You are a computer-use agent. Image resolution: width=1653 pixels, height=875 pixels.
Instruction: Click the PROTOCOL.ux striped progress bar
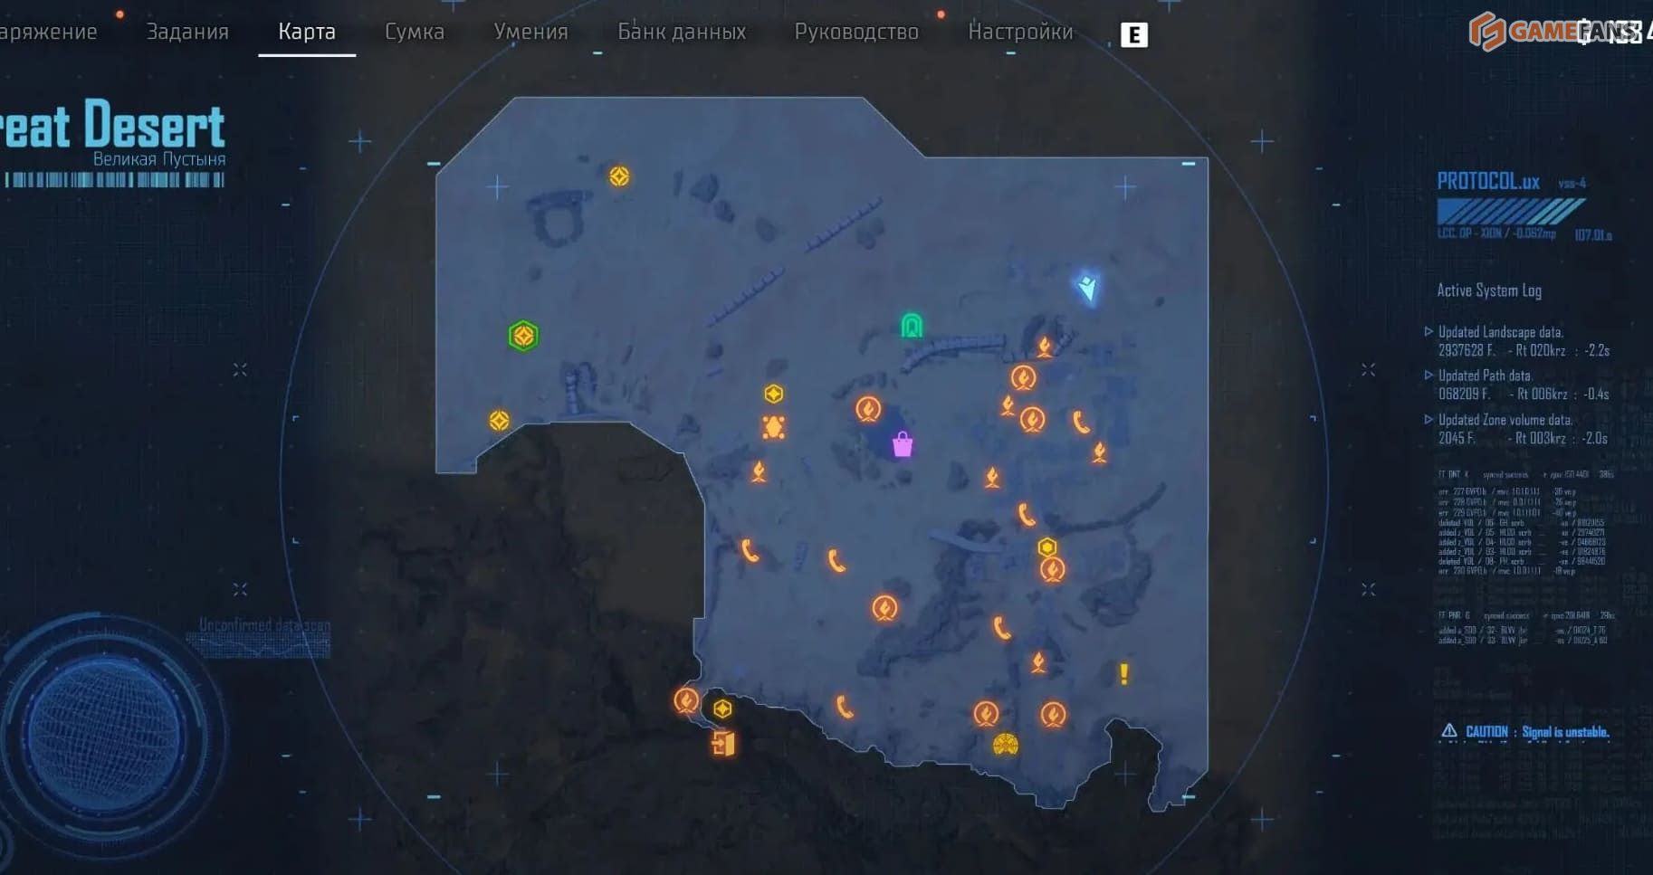pos(1510,212)
